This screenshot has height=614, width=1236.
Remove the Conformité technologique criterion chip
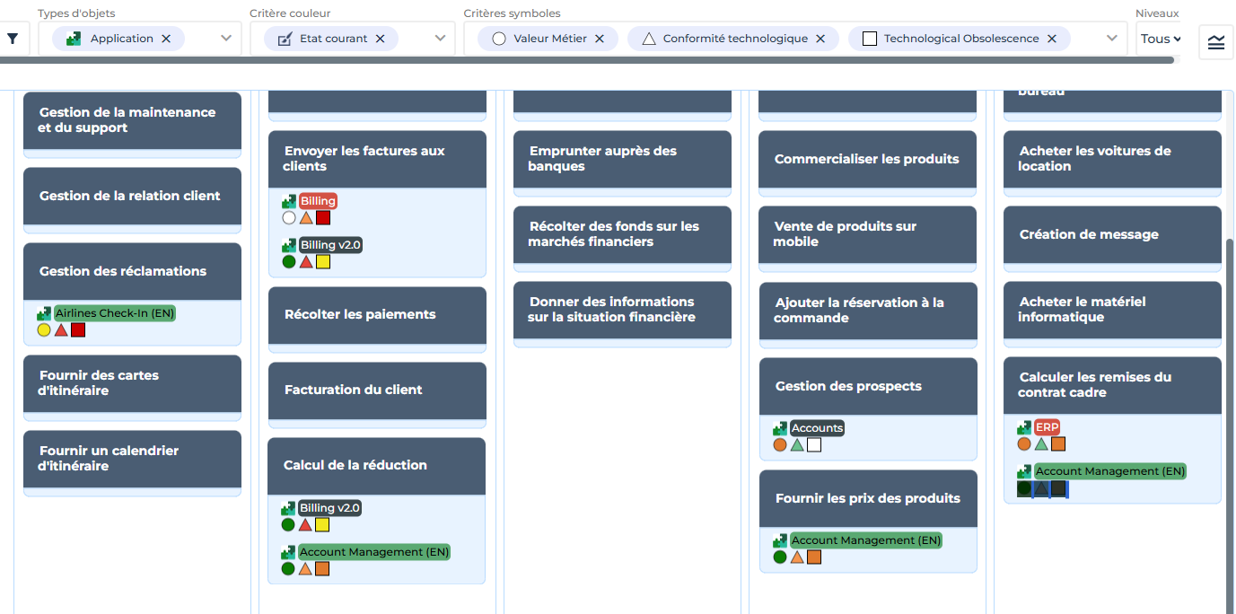point(820,39)
